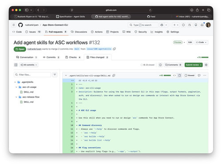Reload the page in Safari
The width and height of the screenshot is (222, 165).
[x=150, y=10]
